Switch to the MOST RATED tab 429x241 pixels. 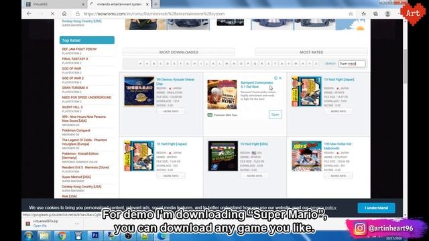(x=311, y=52)
